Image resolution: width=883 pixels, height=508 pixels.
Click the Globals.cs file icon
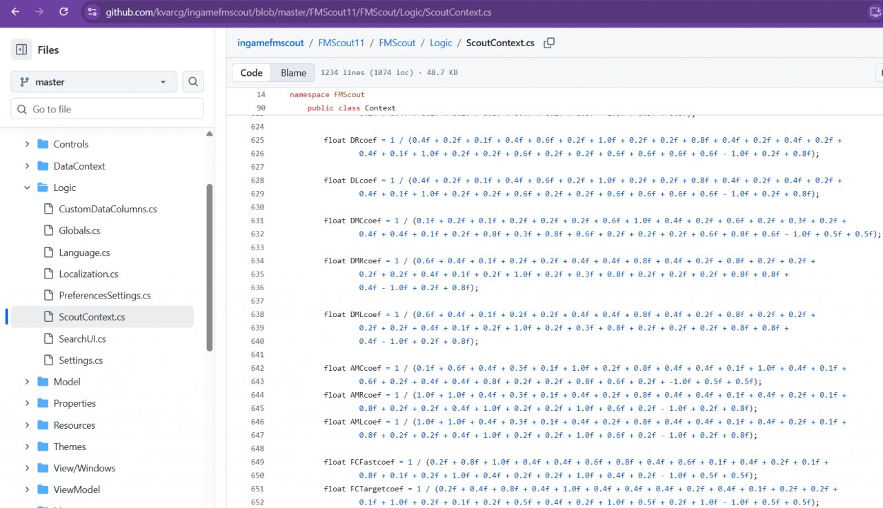pyautogui.click(x=48, y=230)
